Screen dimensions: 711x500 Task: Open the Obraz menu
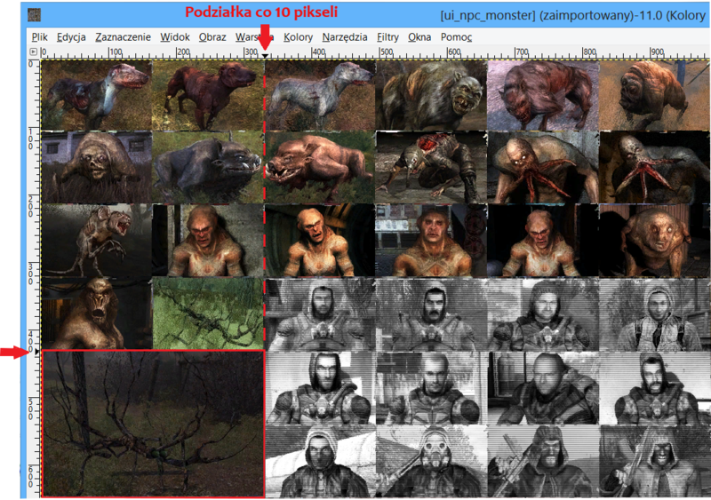click(212, 37)
